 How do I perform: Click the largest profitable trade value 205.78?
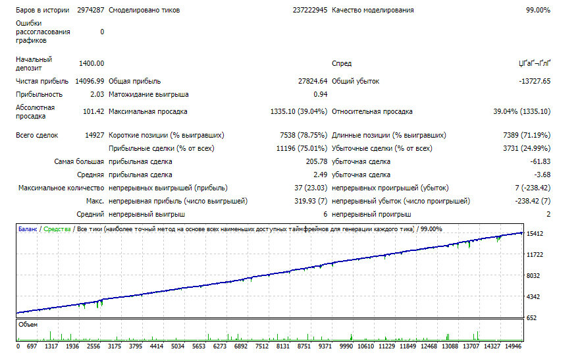[317, 162]
